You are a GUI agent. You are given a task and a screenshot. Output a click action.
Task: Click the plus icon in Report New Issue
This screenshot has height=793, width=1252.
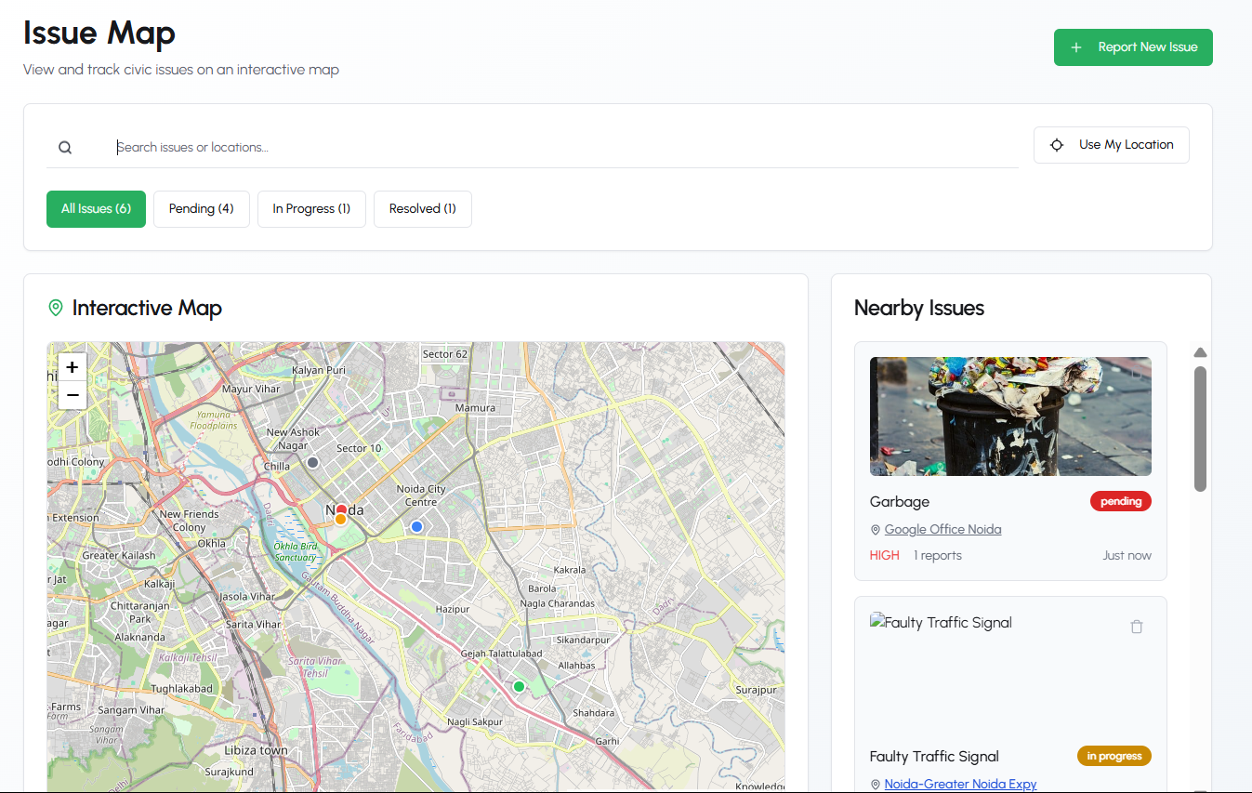click(1076, 47)
